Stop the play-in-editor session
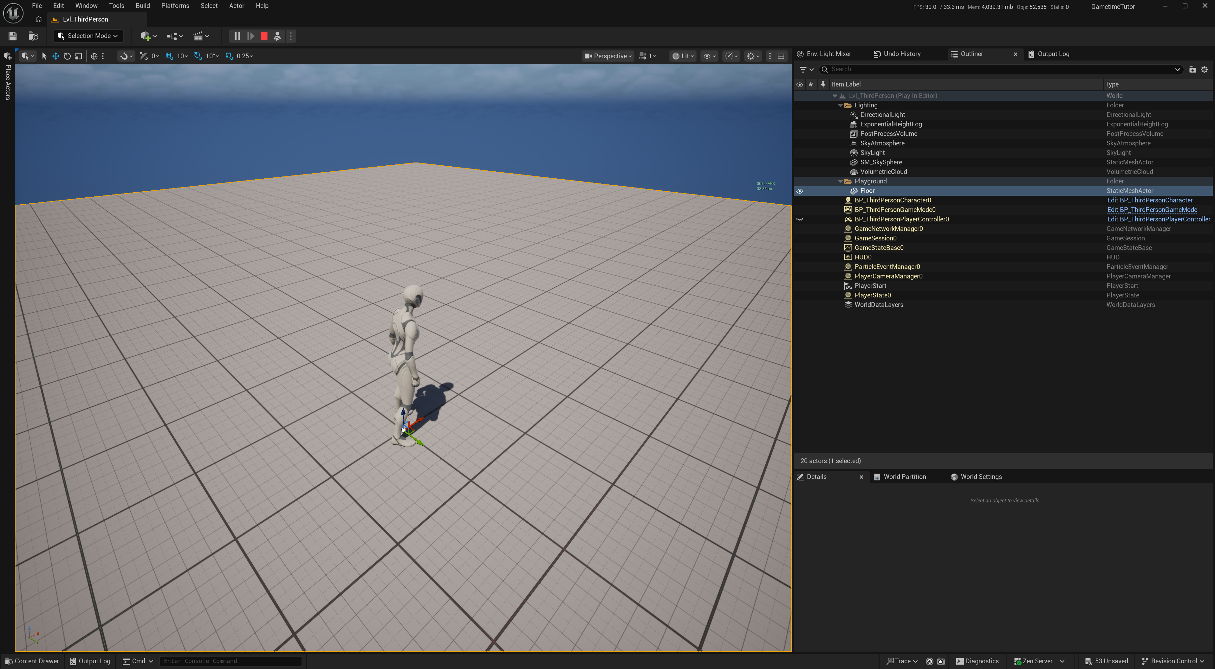 pos(264,36)
